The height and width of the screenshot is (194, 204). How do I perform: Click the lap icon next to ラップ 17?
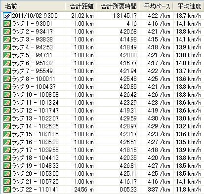(x=7, y=150)
